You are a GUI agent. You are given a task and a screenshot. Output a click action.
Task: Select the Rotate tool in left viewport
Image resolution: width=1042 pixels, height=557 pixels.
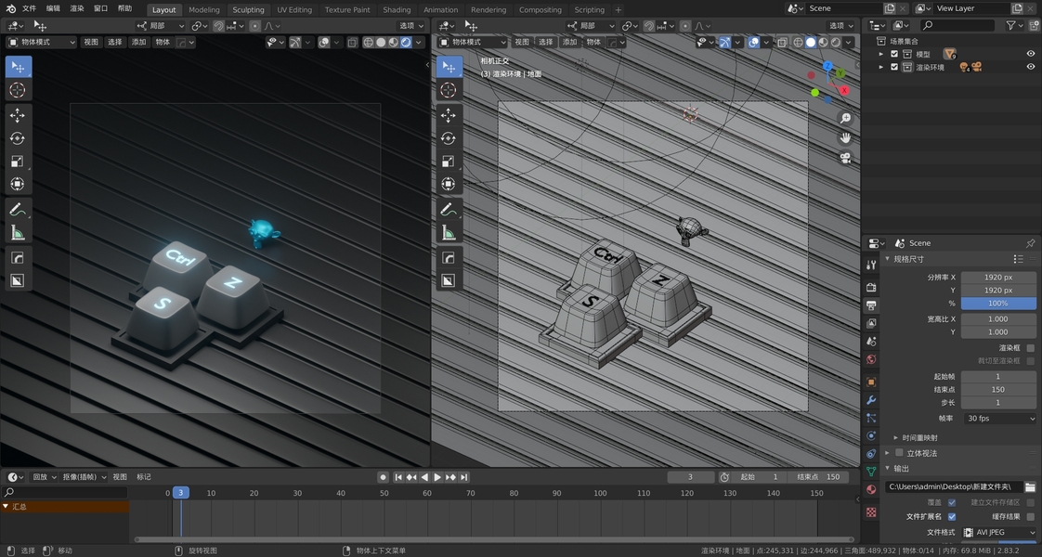pos(18,138)
